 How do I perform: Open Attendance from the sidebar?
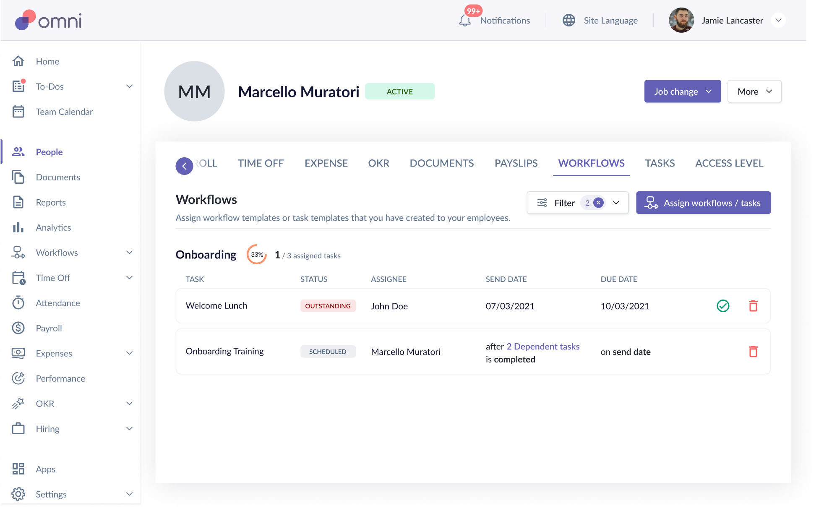pos(57,303)
